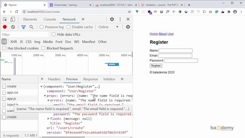This screenshot has width=245, height=138.
Task: Toggle the network filter funnel icon
Action: (23, 27)
